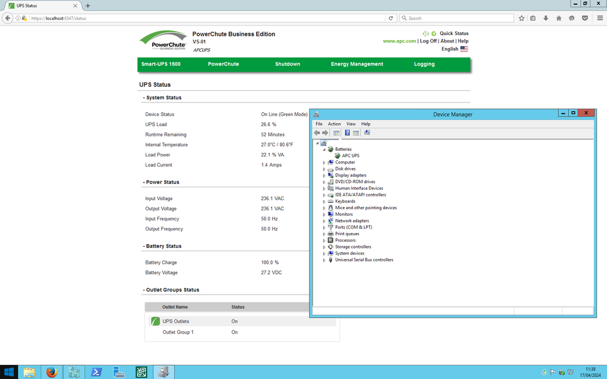Click the Batteries category icon
This screenshot has height=379, width=607.
coord(330,149)
